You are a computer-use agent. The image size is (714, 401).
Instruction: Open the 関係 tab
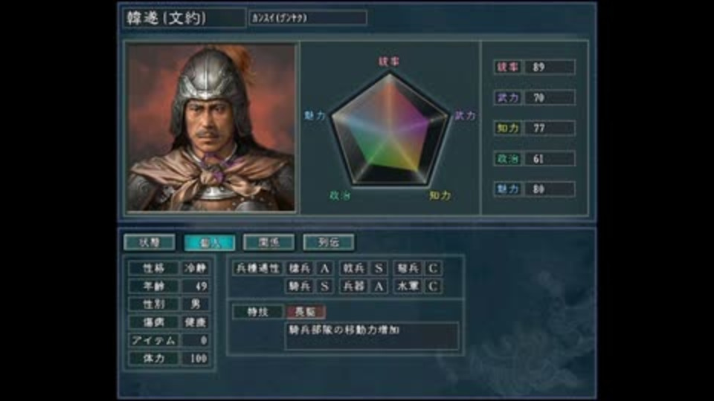(x=268, y=242)
